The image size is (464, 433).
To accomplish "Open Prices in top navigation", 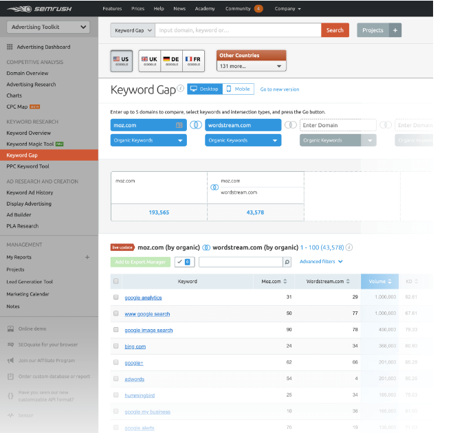I will coord(138,8).
